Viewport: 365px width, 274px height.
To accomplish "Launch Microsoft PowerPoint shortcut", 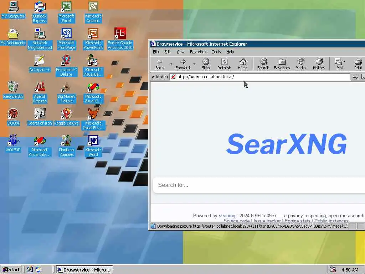I will pyautogui.click(x=93, y=39).
